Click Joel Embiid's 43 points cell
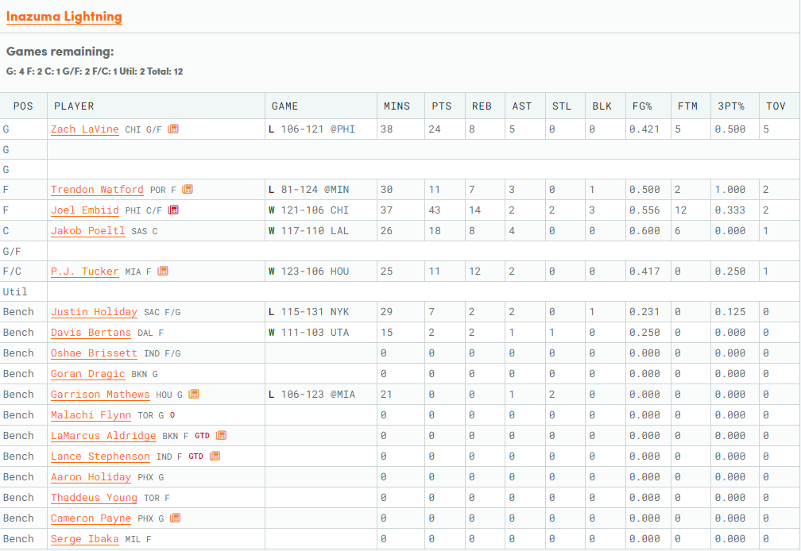 [x=444, y=210]
